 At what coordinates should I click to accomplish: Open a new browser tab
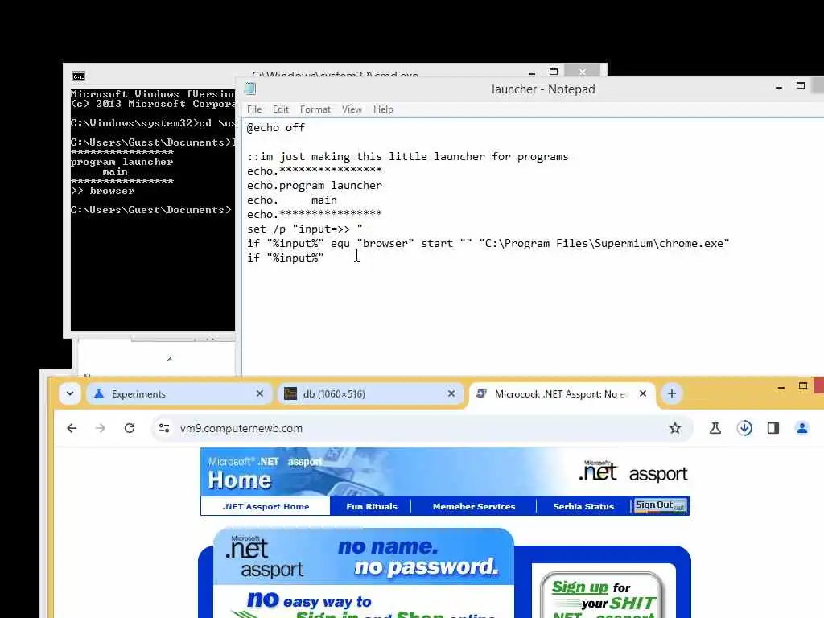pyautogui.click(x=672, y=393)
